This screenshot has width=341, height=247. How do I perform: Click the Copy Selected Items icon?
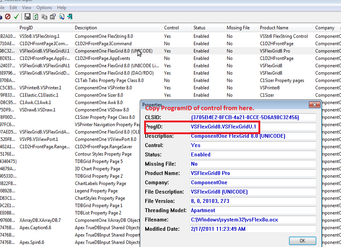coord(44,17)
